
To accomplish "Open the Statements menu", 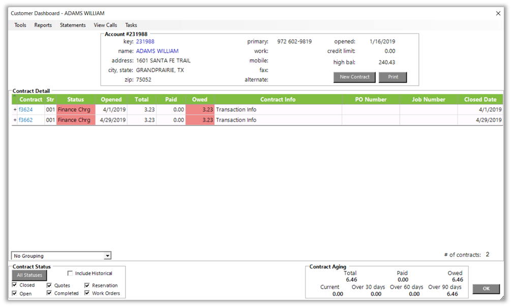I will pyautogui.click(x=73, y=25).
